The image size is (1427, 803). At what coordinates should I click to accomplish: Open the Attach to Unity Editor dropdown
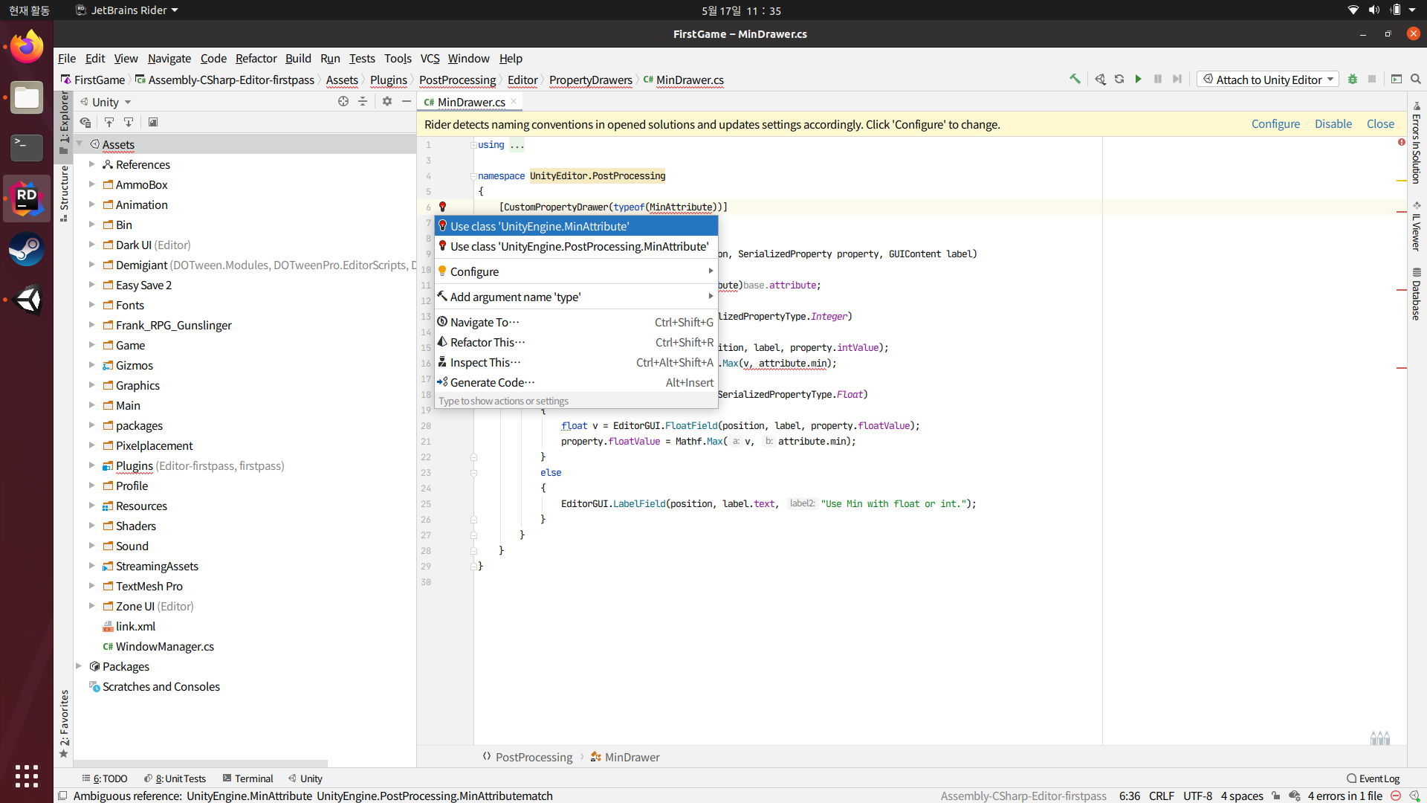(x=1268, y=80)
